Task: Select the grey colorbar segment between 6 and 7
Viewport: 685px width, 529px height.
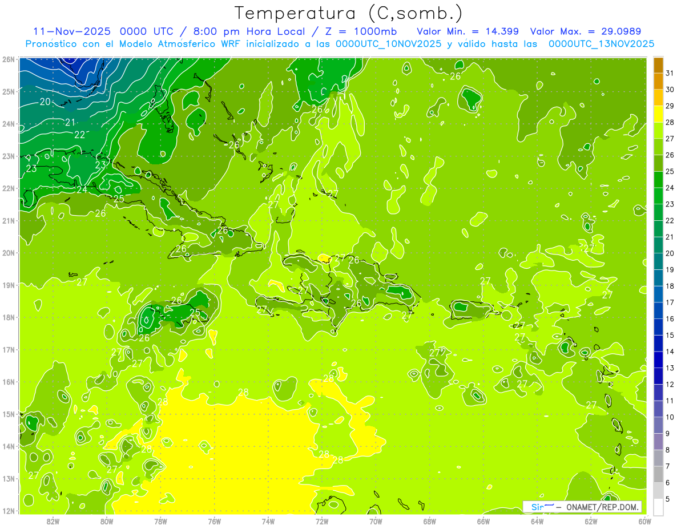Action: pyautogui.click(x=658, y=474)
